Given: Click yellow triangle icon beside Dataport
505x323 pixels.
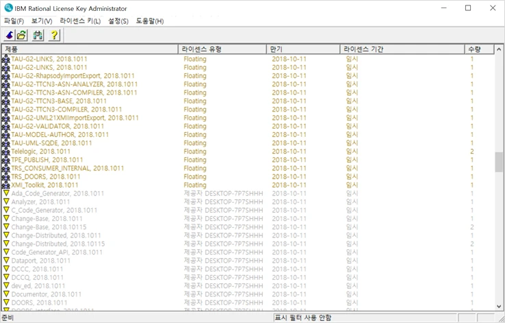Looking at the screenshot, I should tap(5, 261).
